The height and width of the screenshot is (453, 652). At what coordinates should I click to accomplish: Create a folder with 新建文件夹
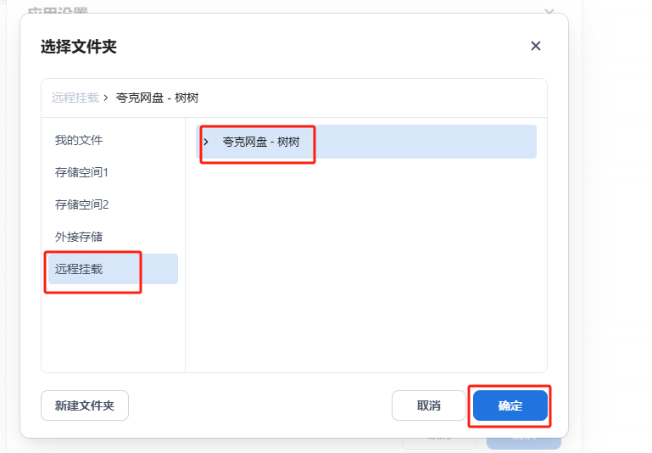(x=85, y=405)
